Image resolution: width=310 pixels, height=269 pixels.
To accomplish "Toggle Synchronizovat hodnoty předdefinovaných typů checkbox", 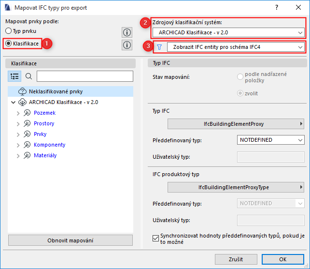I will coord(155,239).
